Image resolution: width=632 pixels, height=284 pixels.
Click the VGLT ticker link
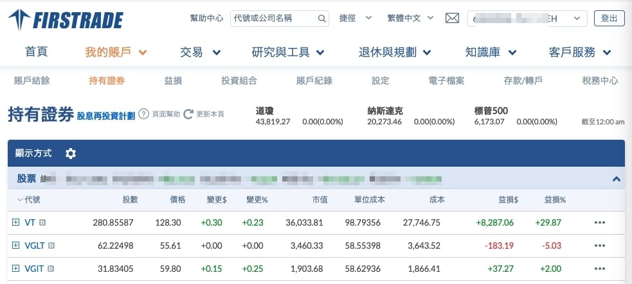tap(34, 246)
